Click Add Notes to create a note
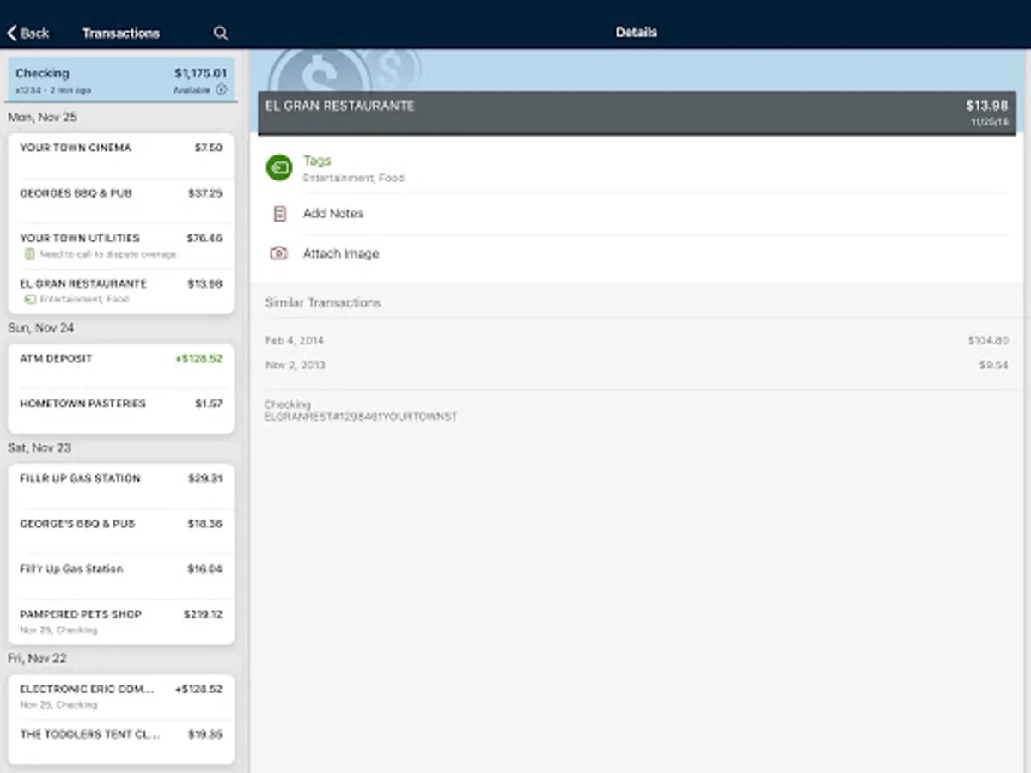 pos(333,213)
